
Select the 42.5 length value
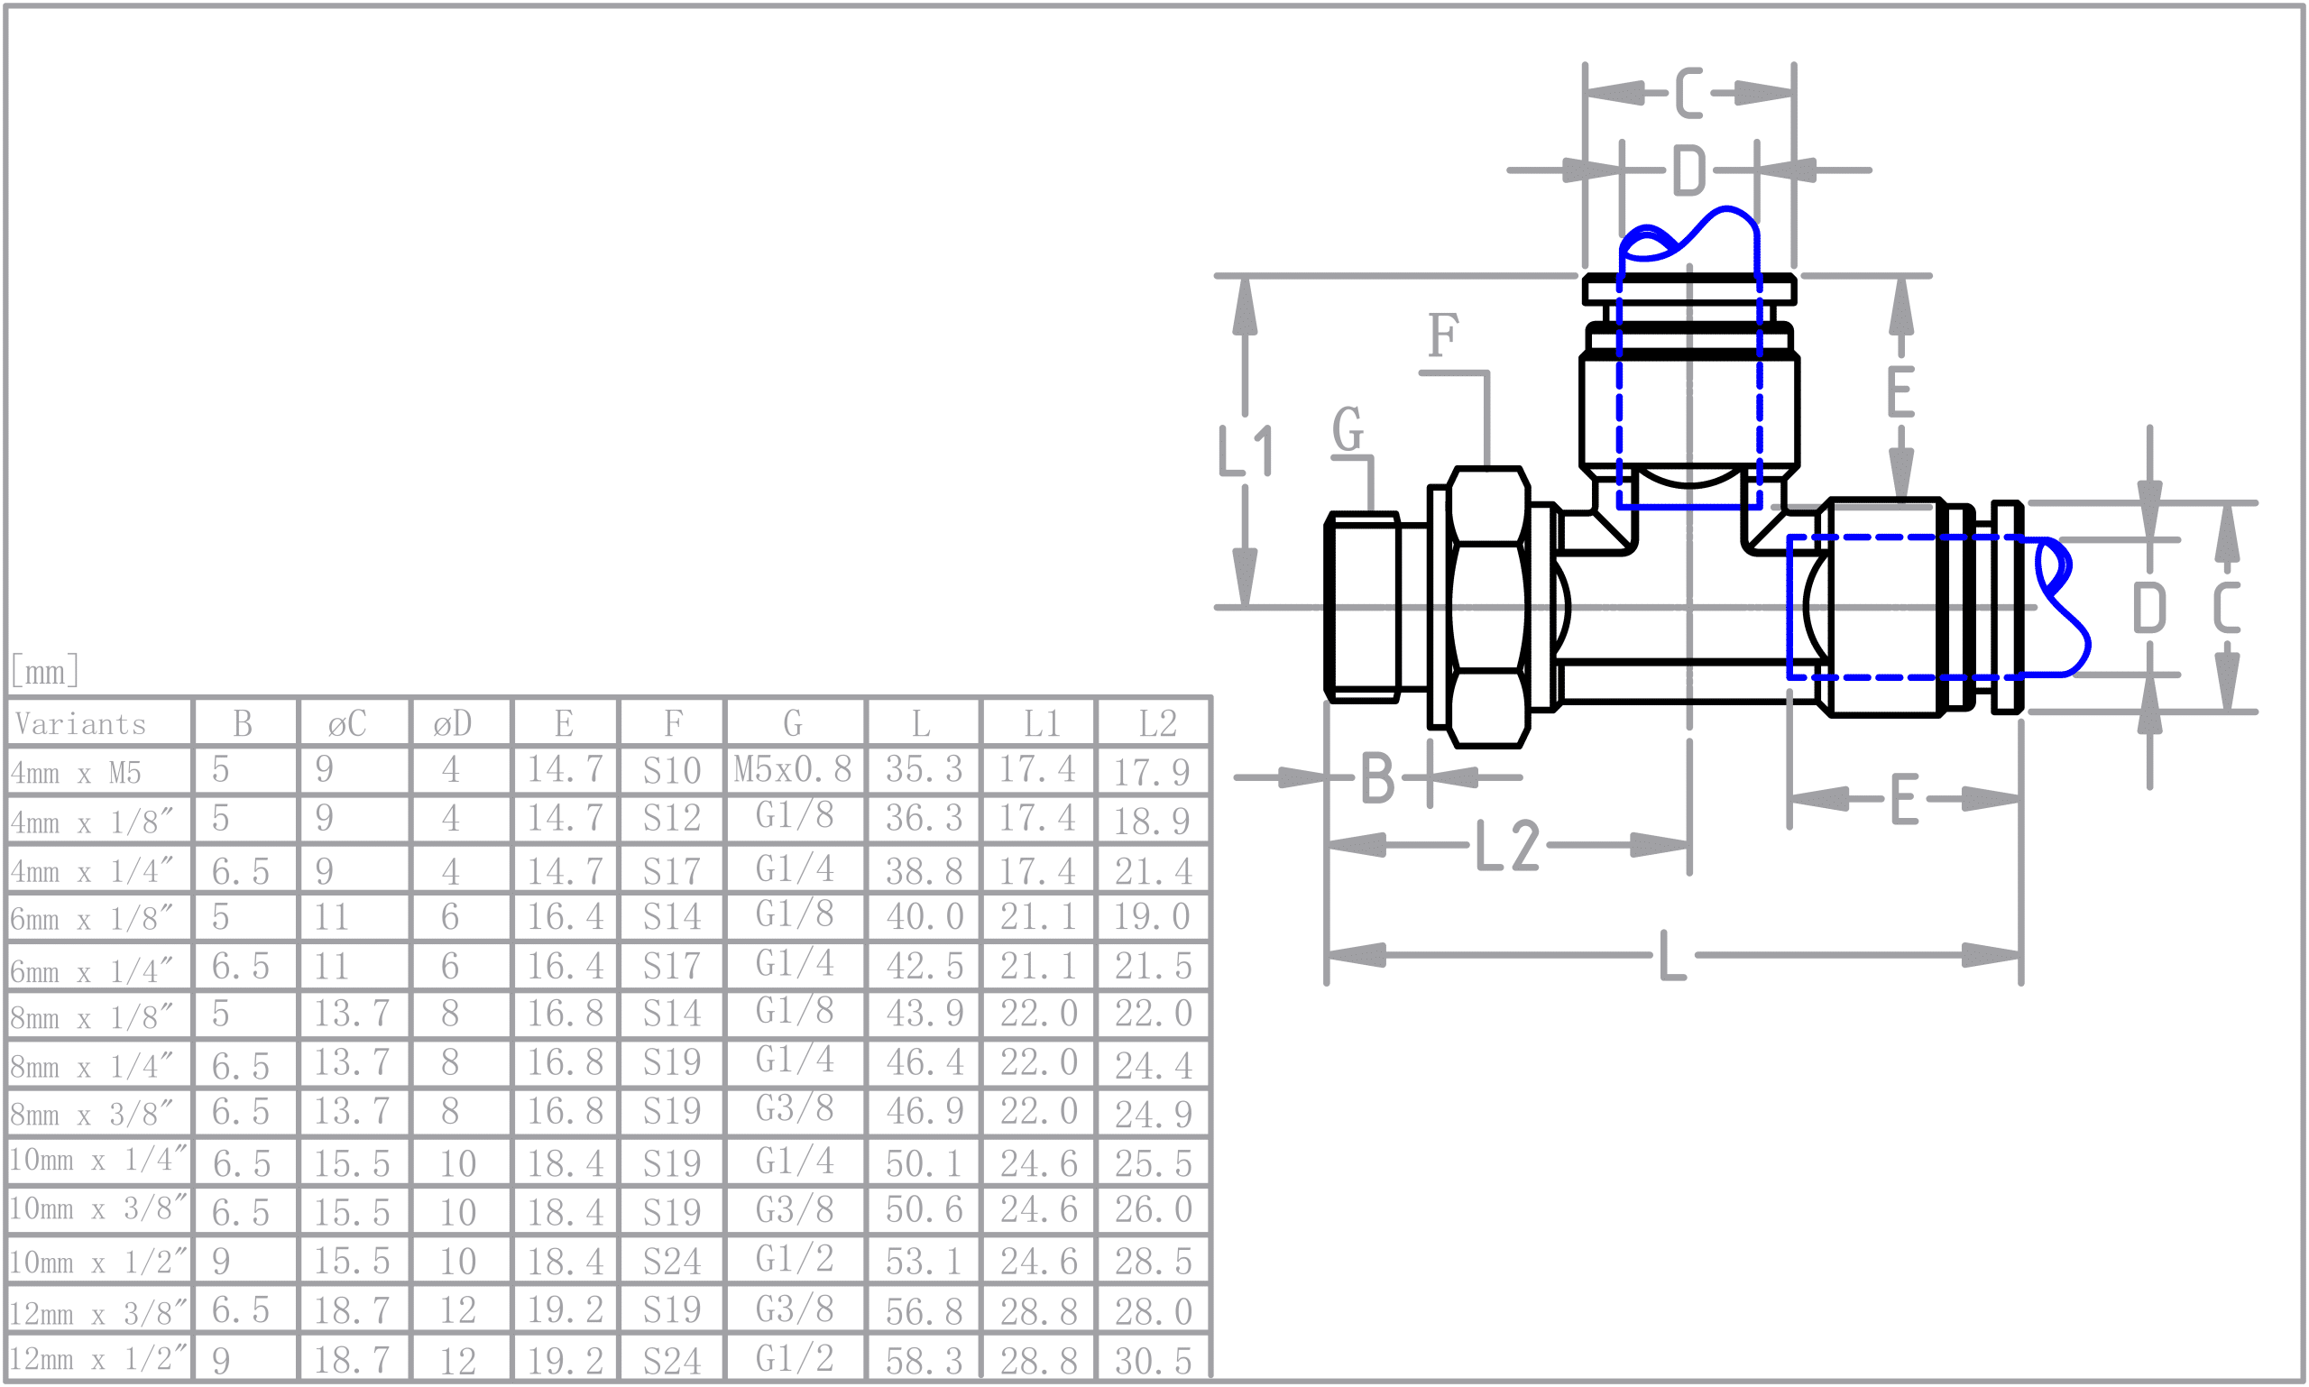pos(925,966)
